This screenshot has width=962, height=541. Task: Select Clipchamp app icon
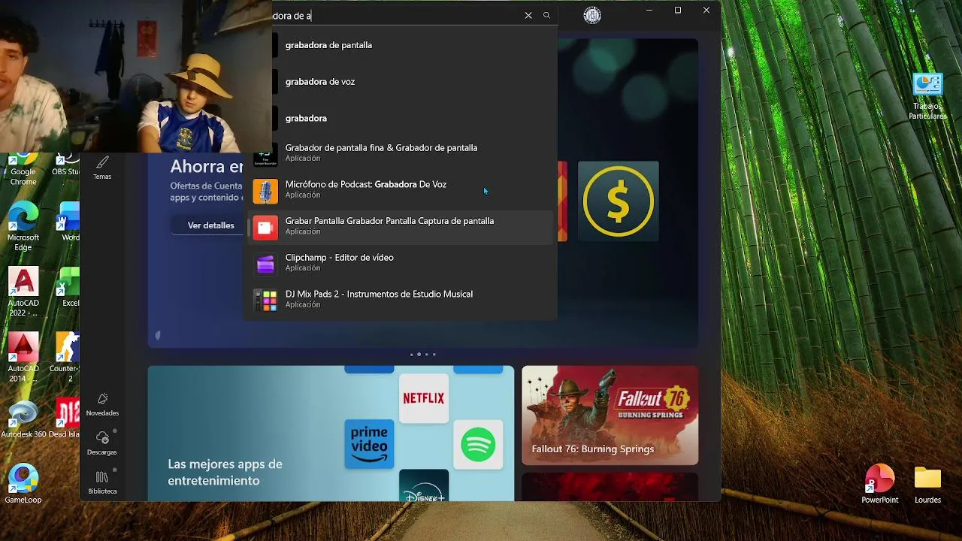tap(265, 264)
